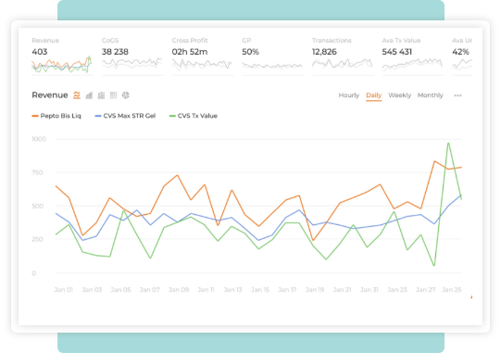This screenshot has width=501, height=353.
Task: Switch to the Weekly view
Action: [x=400, y=95]
